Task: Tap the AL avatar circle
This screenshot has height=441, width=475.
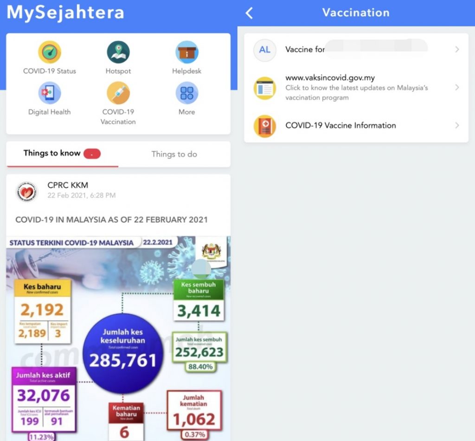Action: coord(265,50)
